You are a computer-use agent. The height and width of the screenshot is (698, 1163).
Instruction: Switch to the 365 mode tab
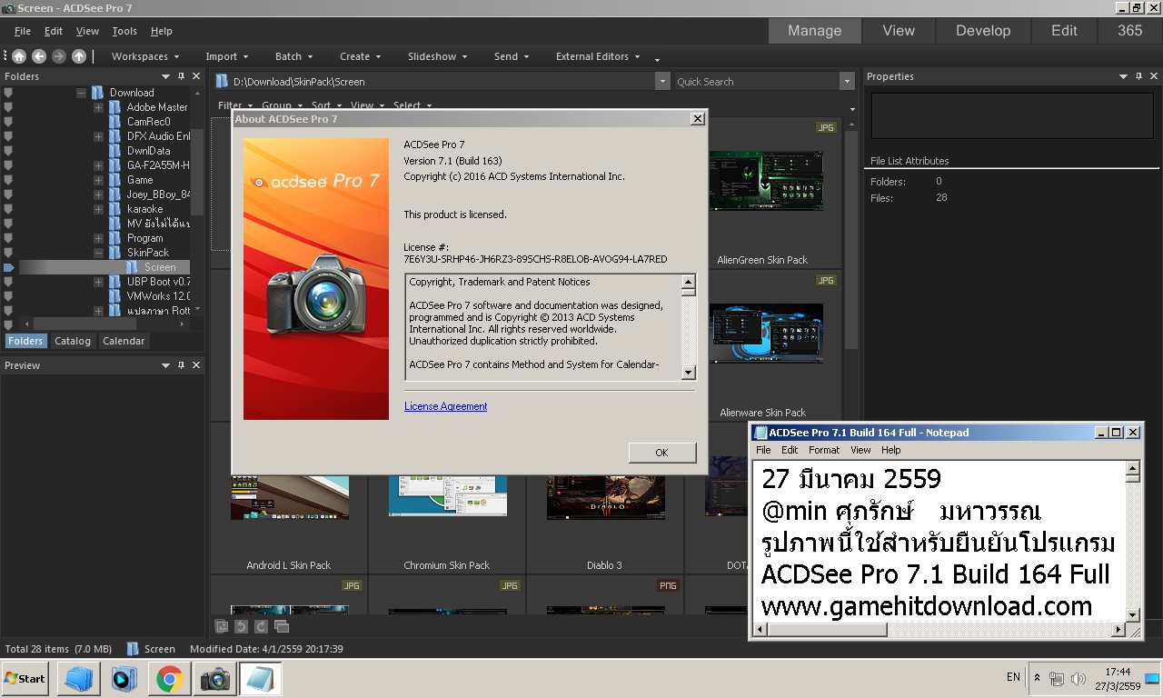1129,30
